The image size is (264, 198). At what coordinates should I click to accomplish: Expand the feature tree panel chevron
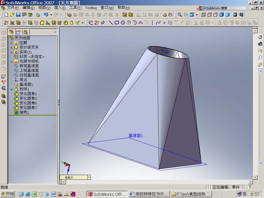[x=55, y=32]
